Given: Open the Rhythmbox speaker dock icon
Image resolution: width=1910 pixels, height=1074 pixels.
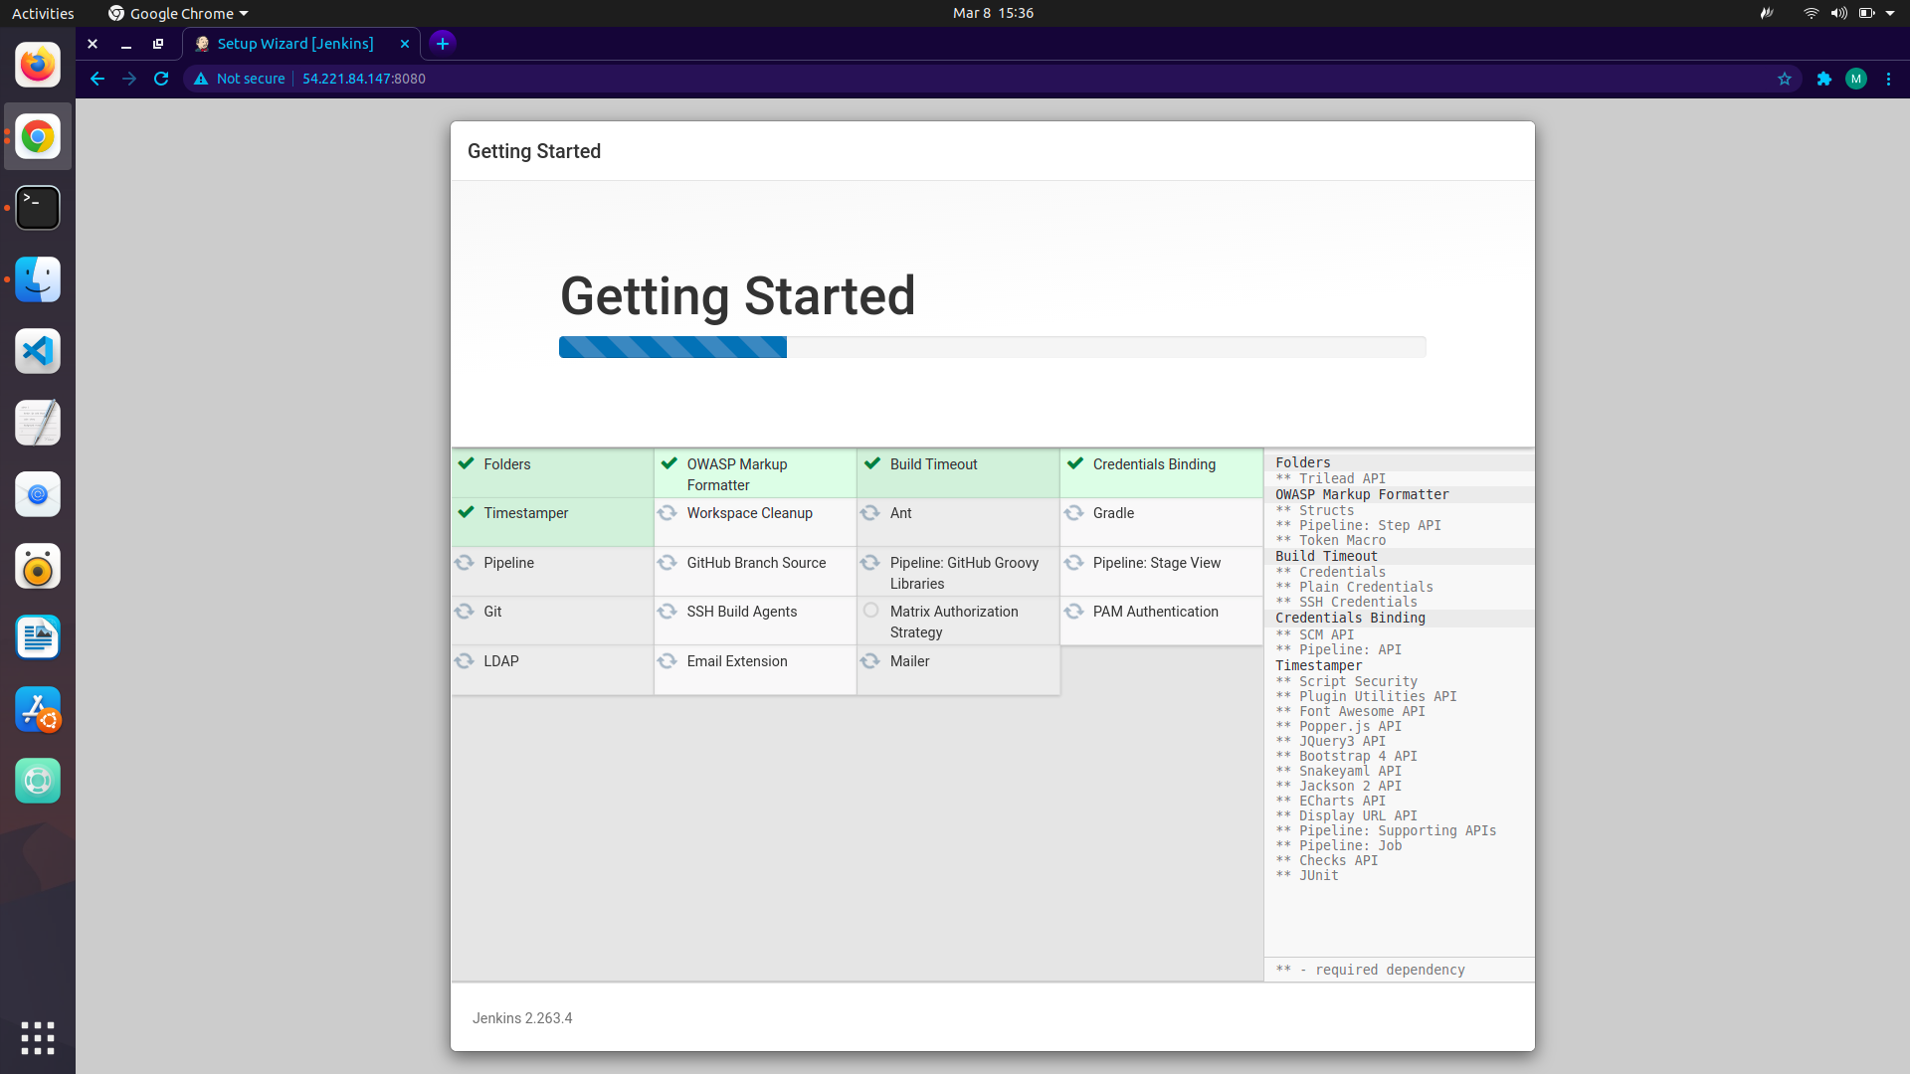Looking at the screenshot, I should pos(38,567).
